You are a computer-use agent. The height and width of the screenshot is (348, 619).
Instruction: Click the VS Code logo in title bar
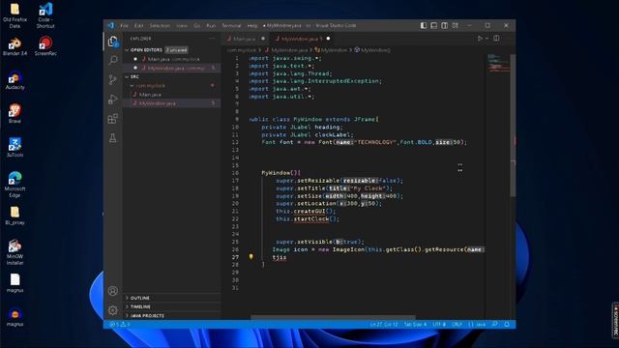point(111,25)
